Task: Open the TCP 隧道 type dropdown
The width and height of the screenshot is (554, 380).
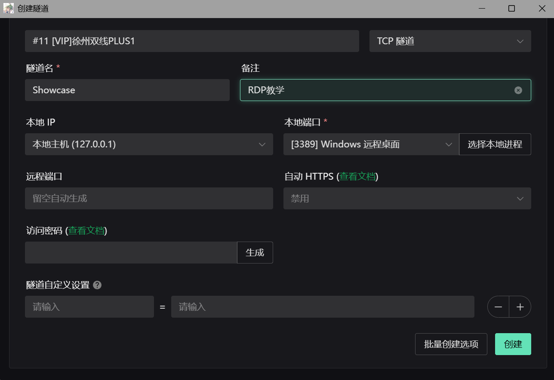Action: (x=450, y=41)
